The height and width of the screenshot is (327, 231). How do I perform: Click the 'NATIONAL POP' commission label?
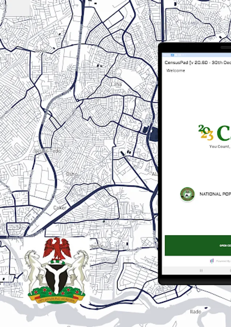[x=215, y=194]
